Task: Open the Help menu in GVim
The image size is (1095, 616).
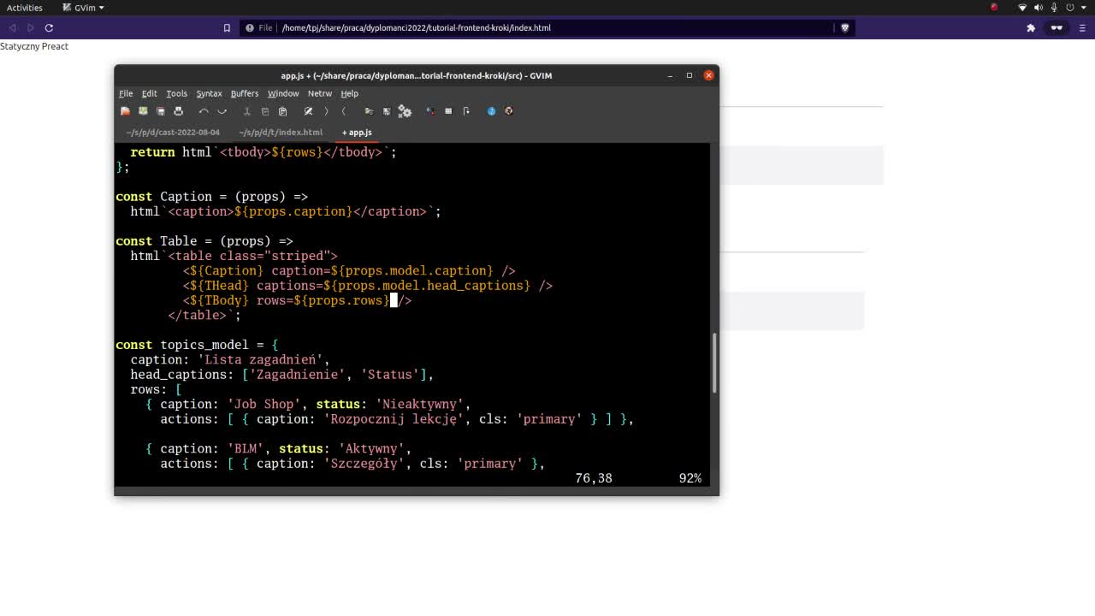Action: [350, 93]
